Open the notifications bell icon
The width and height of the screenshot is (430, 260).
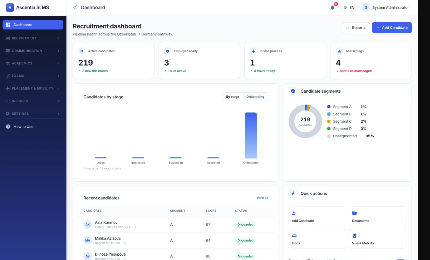[332, 7]
